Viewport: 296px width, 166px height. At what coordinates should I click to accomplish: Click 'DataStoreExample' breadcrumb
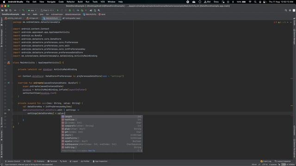tap(10, 14)
